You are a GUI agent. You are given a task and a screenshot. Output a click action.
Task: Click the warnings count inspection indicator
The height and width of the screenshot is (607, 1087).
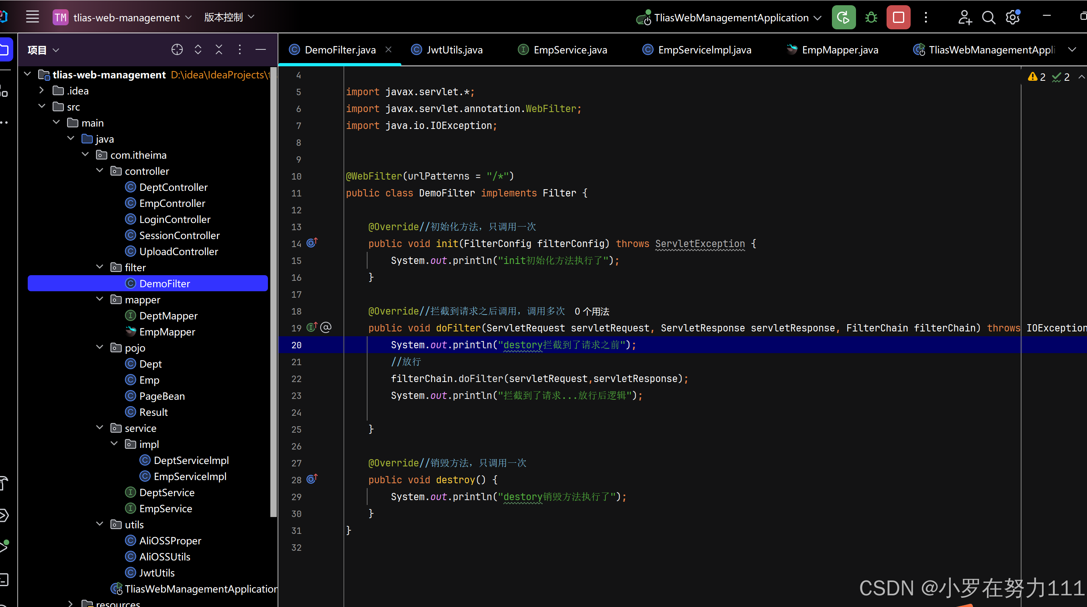pos(1036,77)
